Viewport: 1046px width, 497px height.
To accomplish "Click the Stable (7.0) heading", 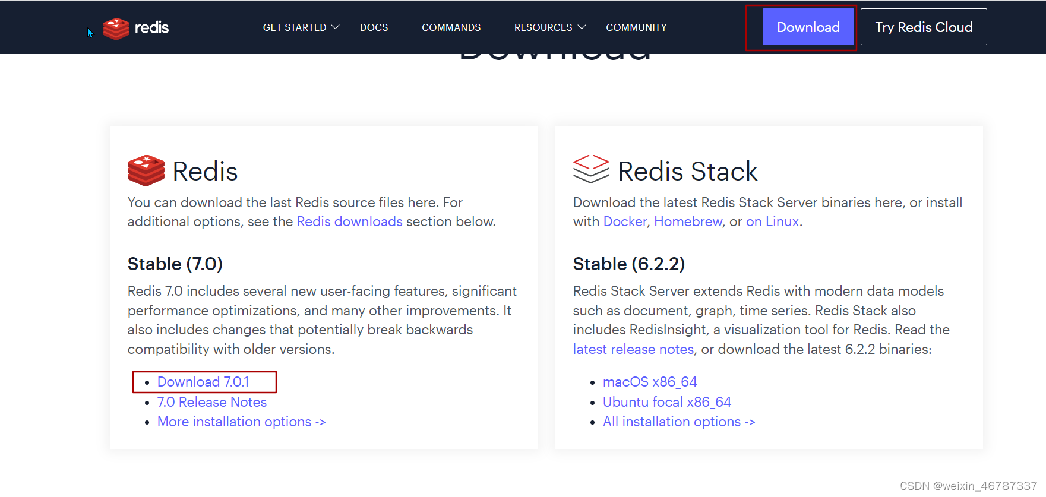I will pos(175,264).
